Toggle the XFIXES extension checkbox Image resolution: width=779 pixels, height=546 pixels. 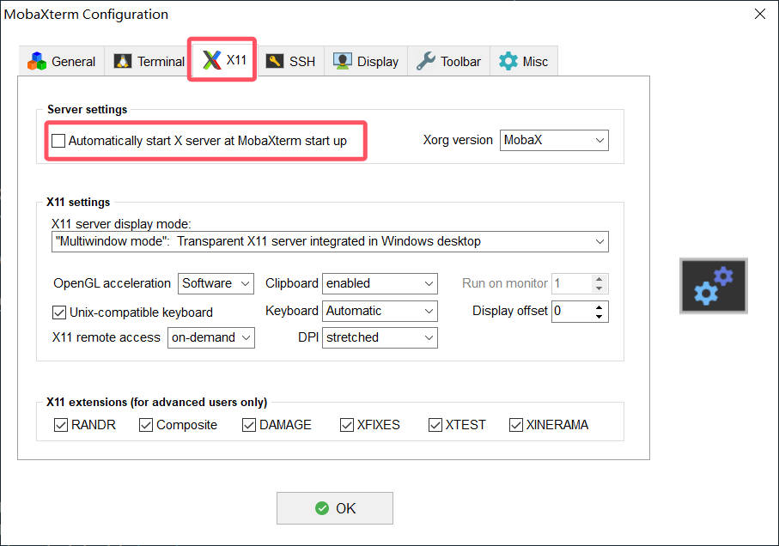coord(347,425)
